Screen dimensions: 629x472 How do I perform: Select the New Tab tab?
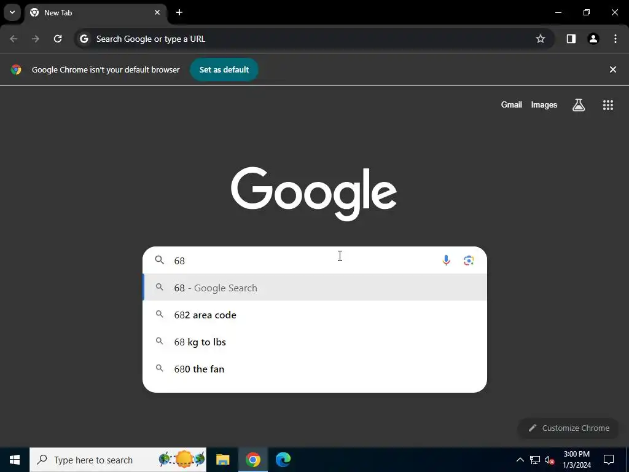coord(95,12)
